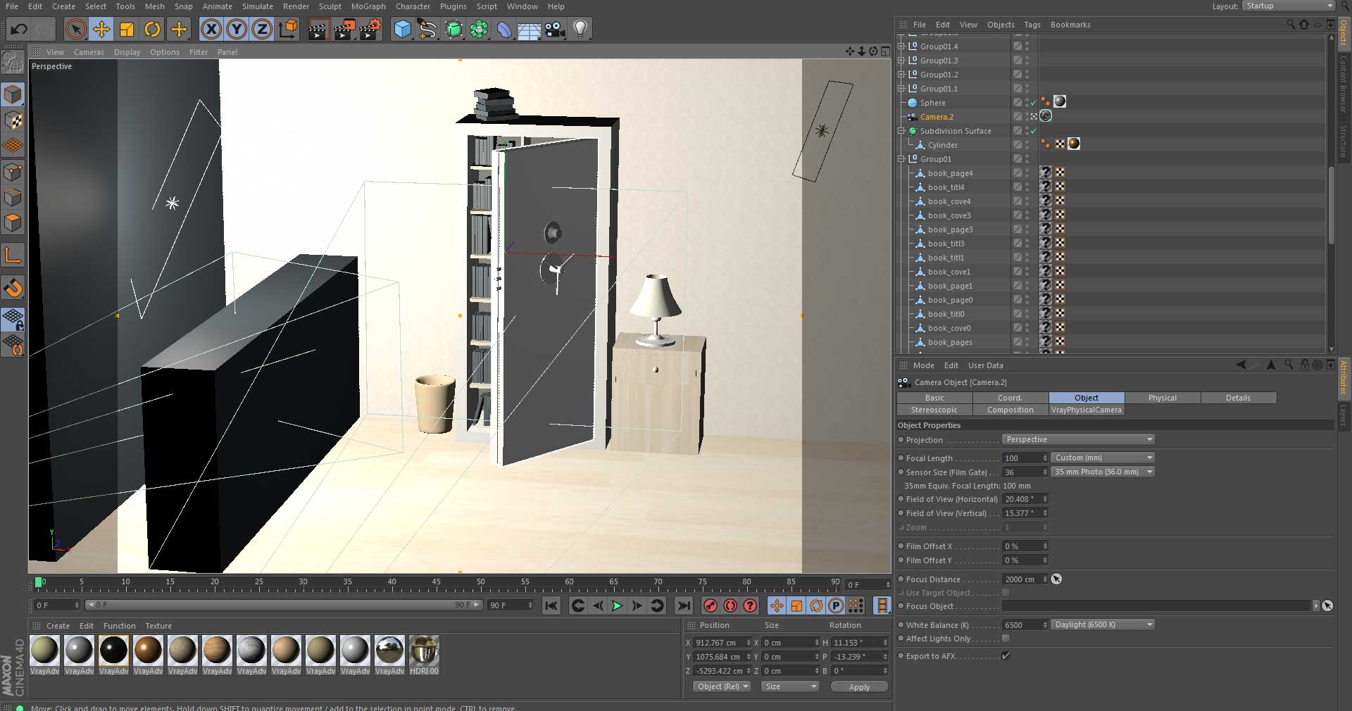
Task: Click the record active objects button
Action: (x=710, y=605)
